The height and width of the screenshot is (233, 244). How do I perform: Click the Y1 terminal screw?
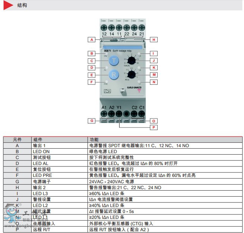click(x=119, y=113)
